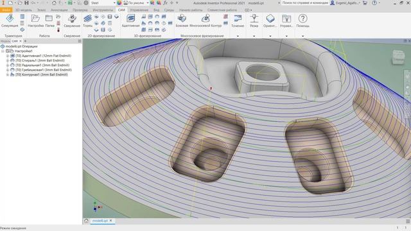Expand the Гребешковая1 operation node
Image resolution: width=411 pixels, height=231 pixels.
tap(8, 70)
